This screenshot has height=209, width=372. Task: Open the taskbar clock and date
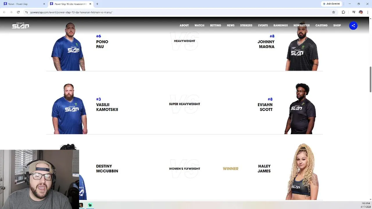(x=366, y=205)
